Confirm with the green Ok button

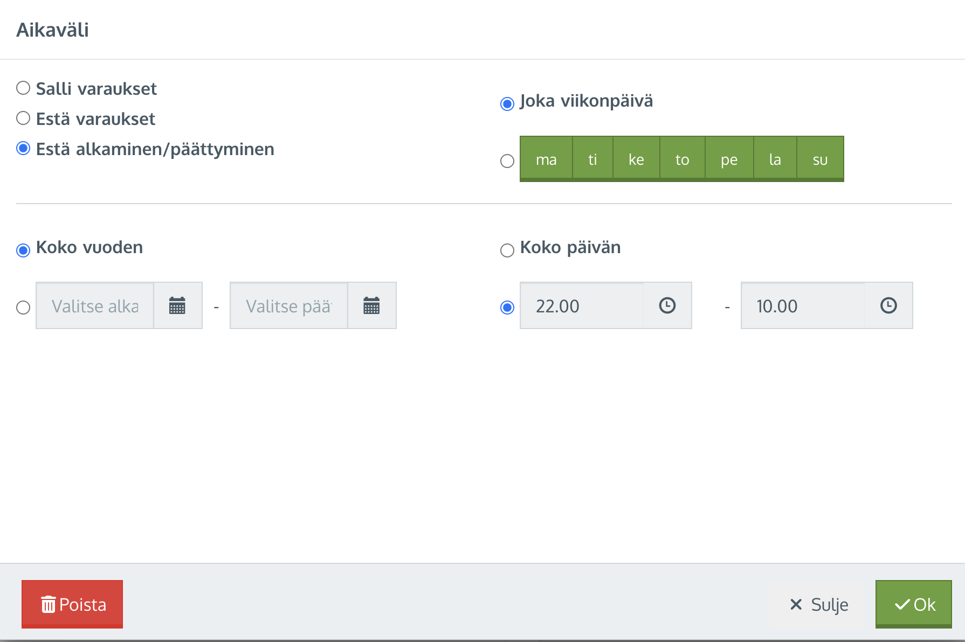point(914,604)
